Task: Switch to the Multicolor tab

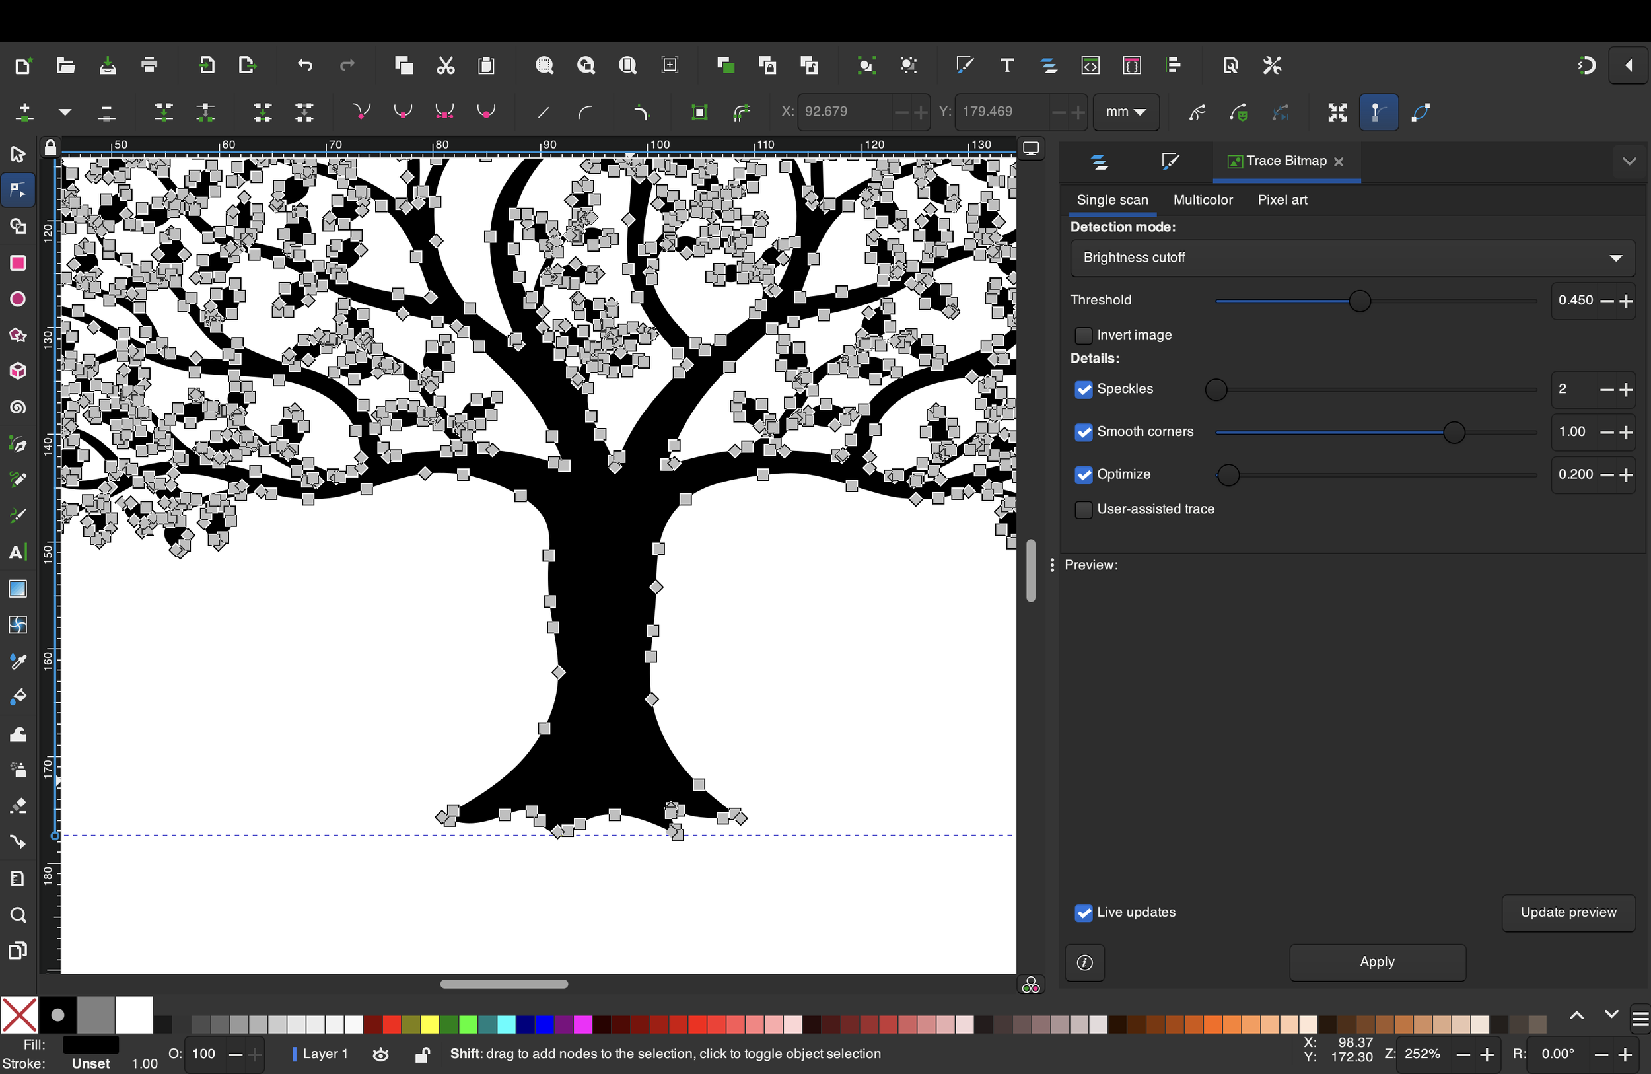Action: (x=1202, y=200)
